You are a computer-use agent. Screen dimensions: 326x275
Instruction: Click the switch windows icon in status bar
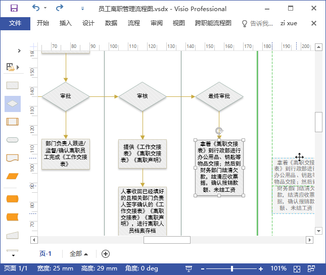coord(311,268)
